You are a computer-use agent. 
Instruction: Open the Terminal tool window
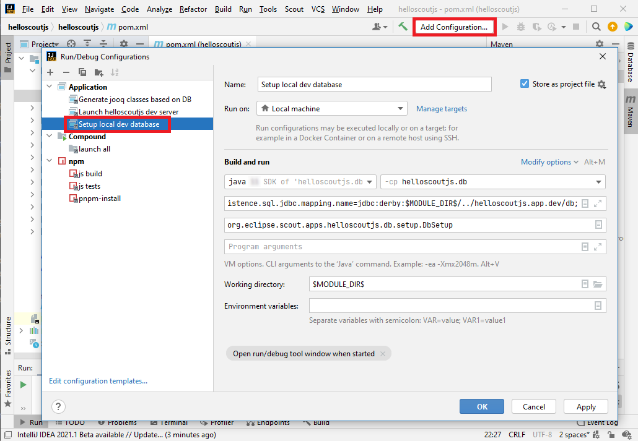pos(168,422)
